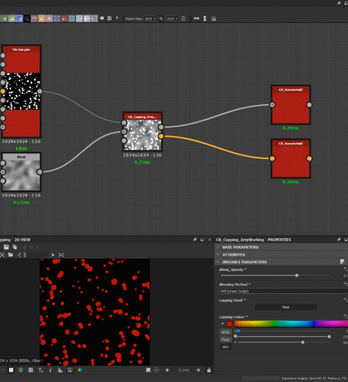The image size is (348, 382).
Task: Reset parent size with circular arrow icon
Action: 184,19
